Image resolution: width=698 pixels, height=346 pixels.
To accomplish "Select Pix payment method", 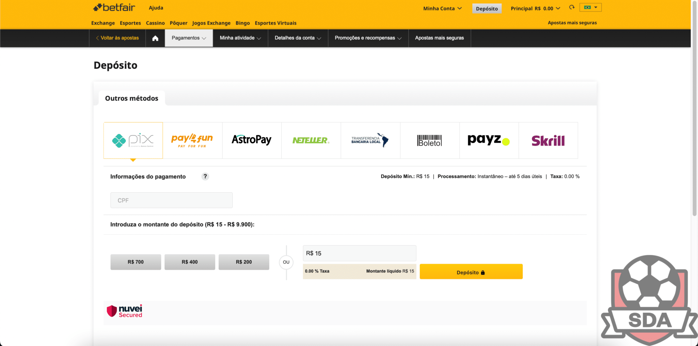I will (133, 140).
